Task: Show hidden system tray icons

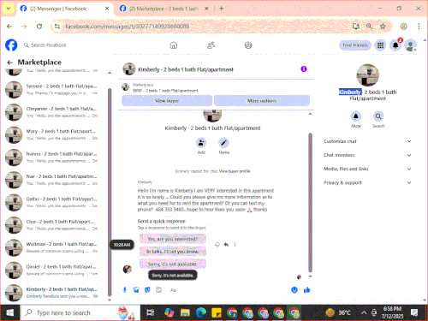Action: [x=364, y=312]
